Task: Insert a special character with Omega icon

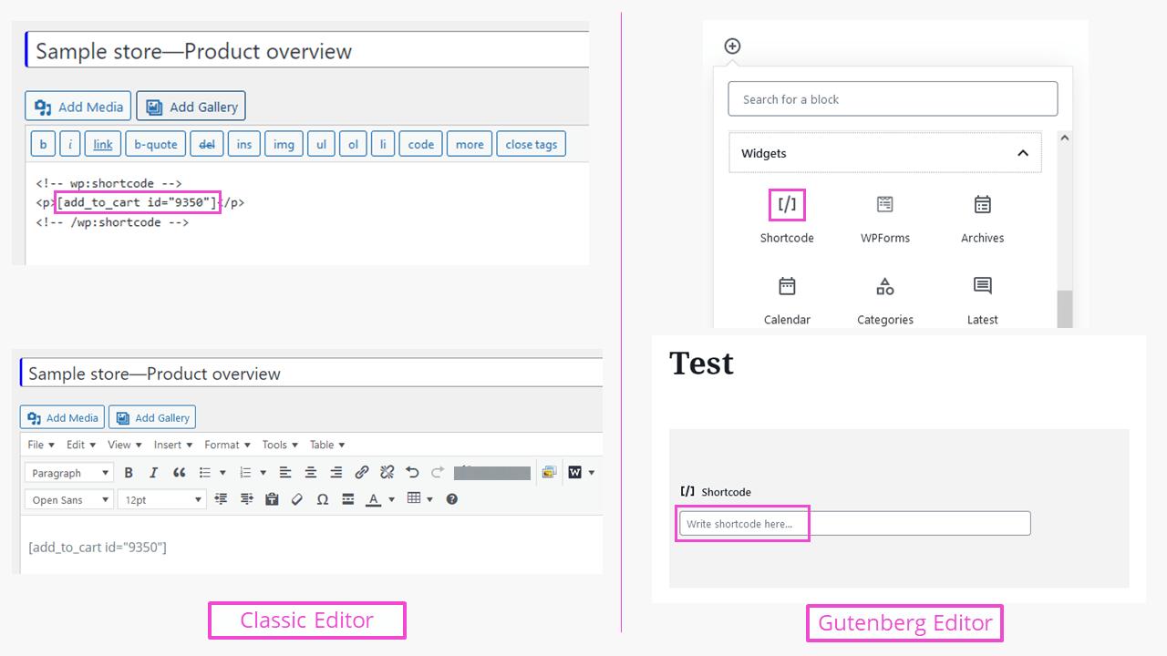Action: (323, 498)
